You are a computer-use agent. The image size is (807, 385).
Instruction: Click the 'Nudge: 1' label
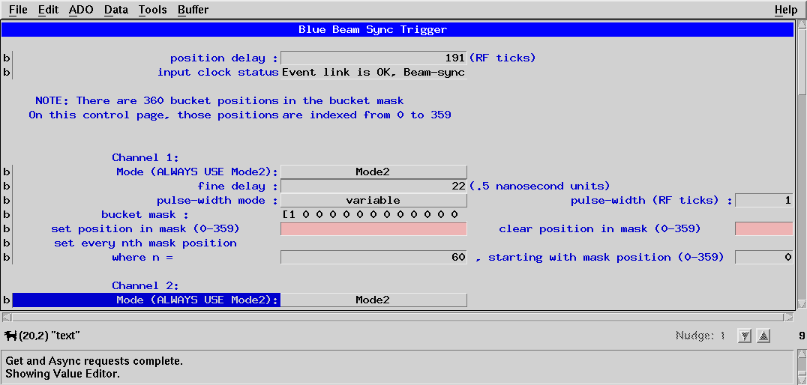700,336
